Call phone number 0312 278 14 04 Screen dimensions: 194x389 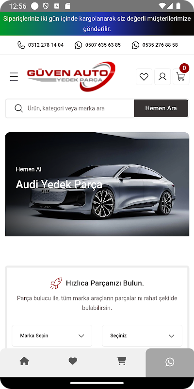(x=40, y=45)
